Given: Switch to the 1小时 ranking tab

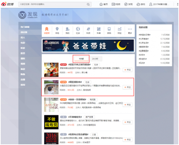Looking at the screenshot, I should pyautogui.click(x=81, y=59).
